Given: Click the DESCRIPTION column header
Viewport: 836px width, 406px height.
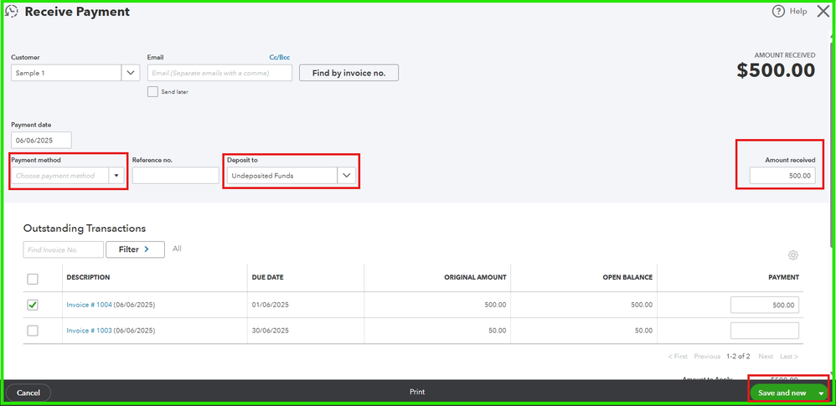Looking at the screenshot, I should point(88,277).
